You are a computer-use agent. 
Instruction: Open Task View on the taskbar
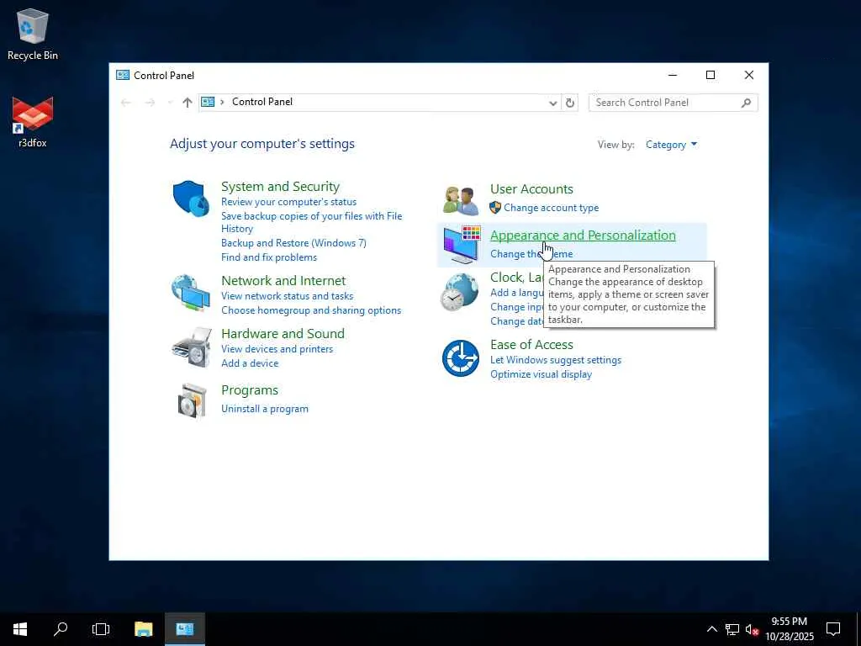[101, 629]
